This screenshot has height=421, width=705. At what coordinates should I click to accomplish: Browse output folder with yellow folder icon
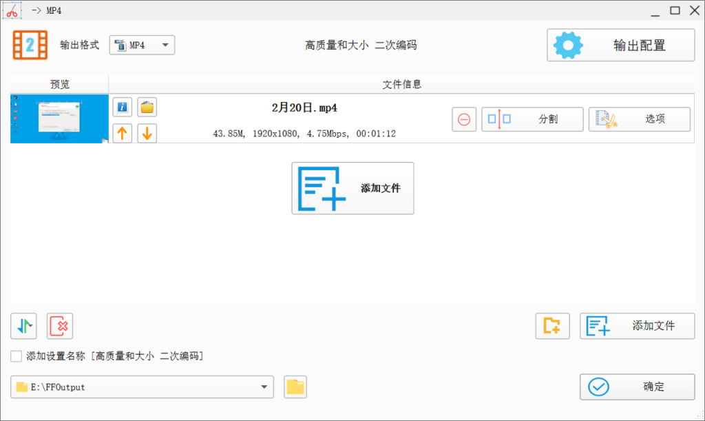pyautogui.click(x=295, y=387)
